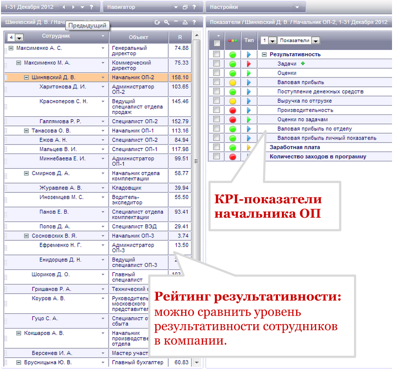
Task: Open menu arrow for Харитонова Д. И.
Action: click(x=103, y=87)
